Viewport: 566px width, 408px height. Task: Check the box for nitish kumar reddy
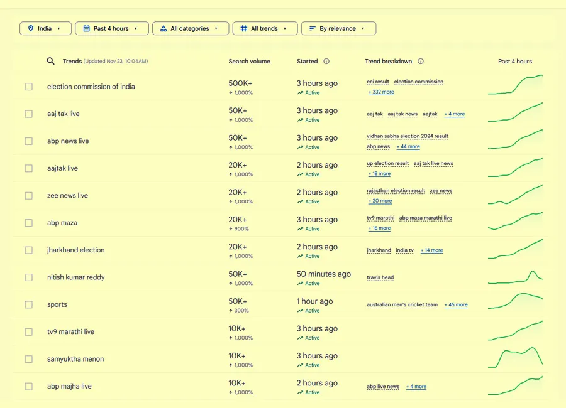(x=29, y=277)
